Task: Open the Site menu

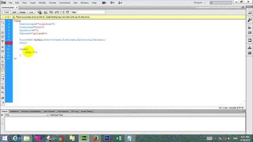Action: (76, 3)
